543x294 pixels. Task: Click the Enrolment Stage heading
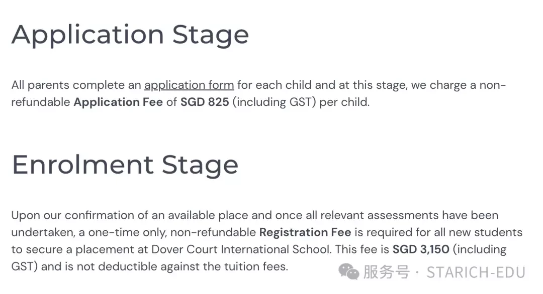(x=125, y=166)
